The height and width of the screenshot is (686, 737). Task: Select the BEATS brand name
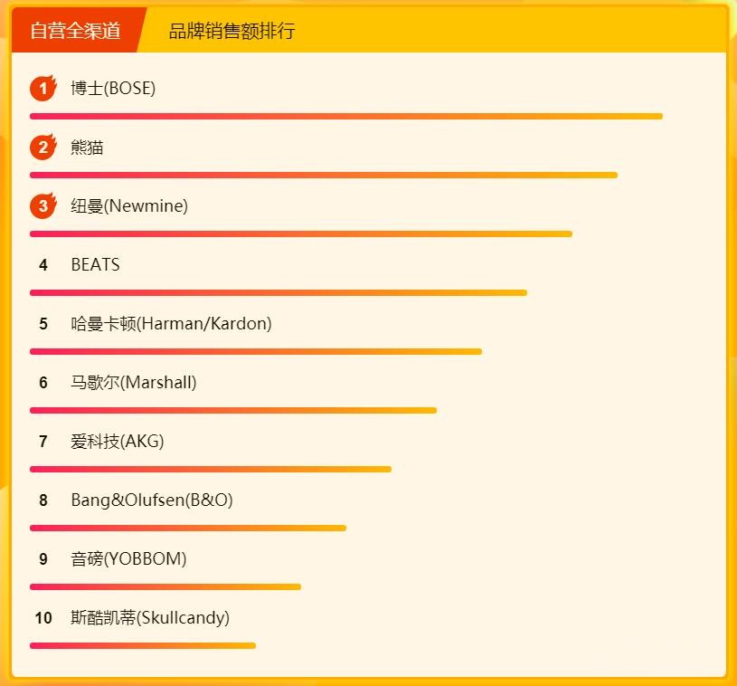point(95,265)
